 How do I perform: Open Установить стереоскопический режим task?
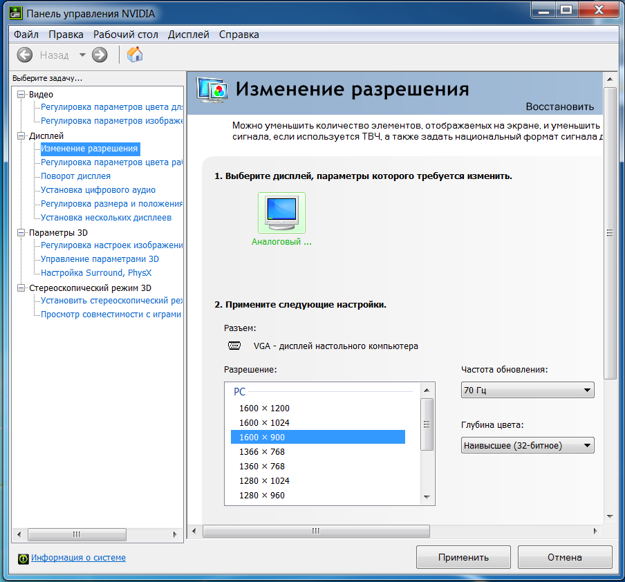click(111, 301)
